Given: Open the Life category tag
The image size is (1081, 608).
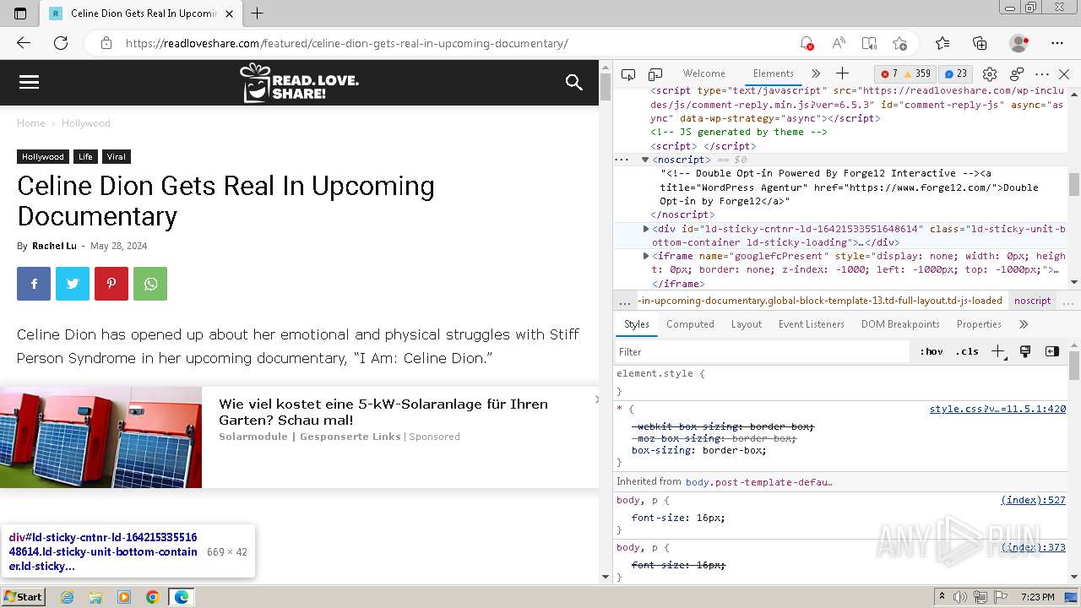Looking at the screenshot, I should (x=85, y=157).
